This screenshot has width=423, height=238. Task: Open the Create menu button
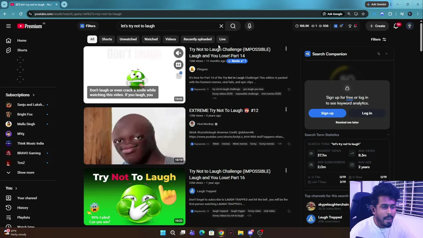pyautogui.click(x=377, y=26)
